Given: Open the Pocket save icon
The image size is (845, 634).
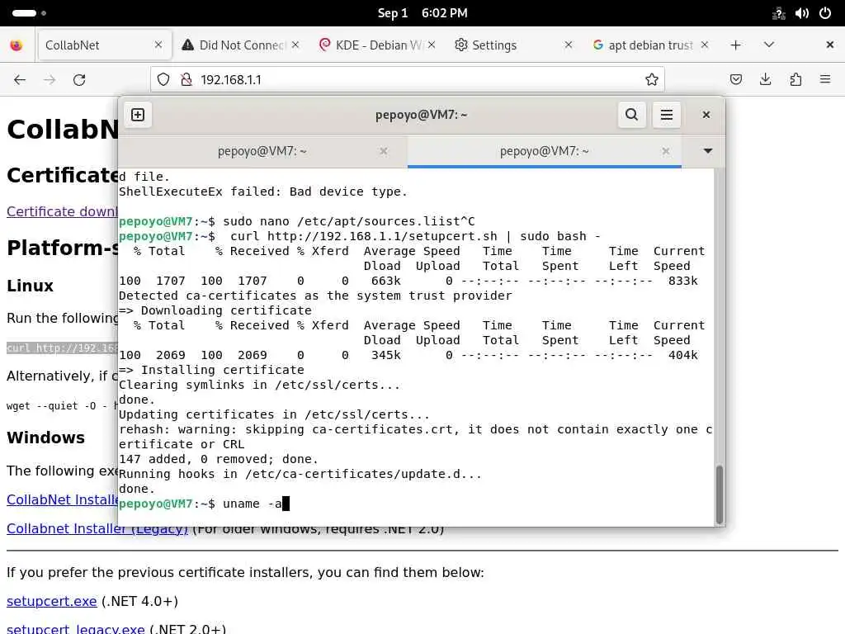Looking at the screenshot, I should (735, 80).
